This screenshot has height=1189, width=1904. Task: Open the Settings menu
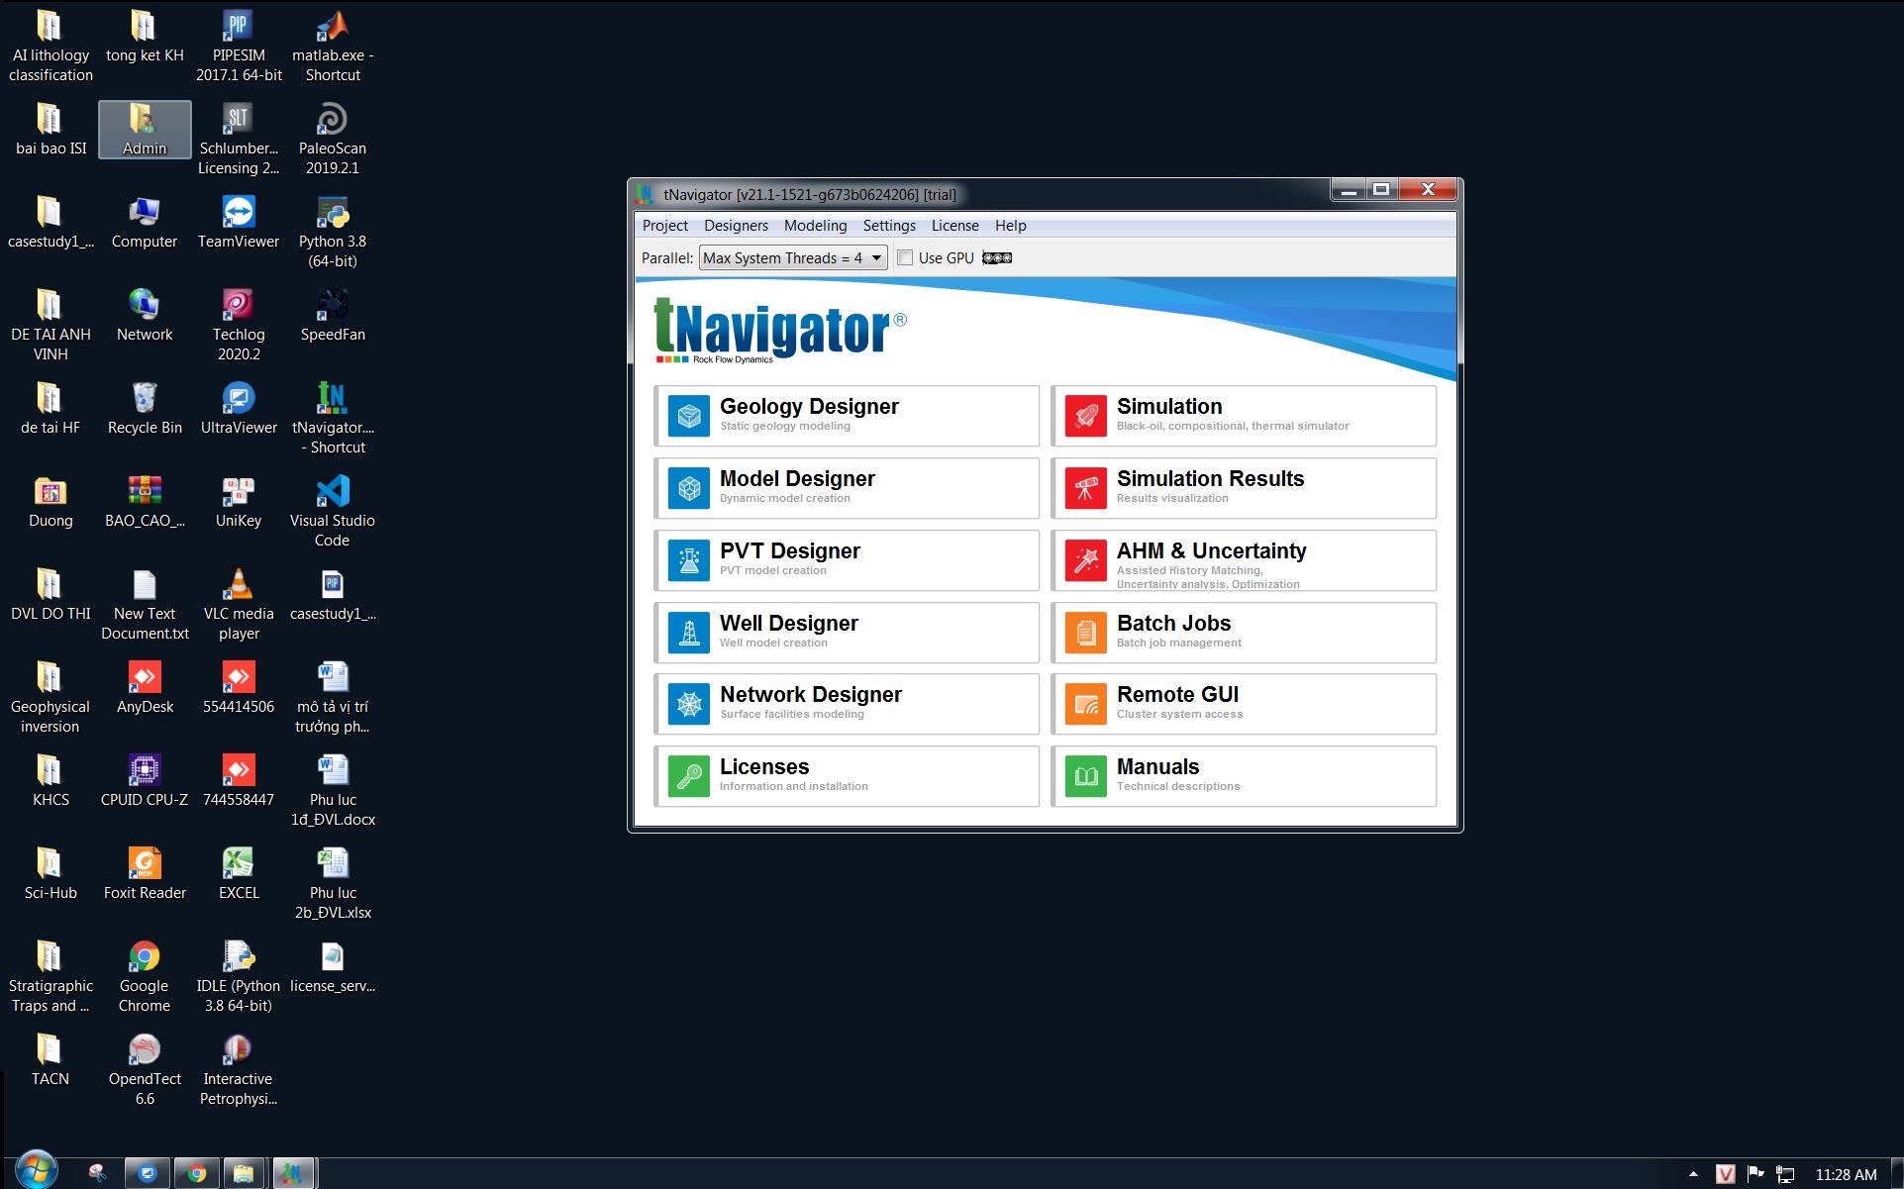(x=889, y=226)
